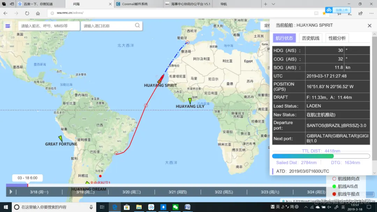The image size is (377, 212).
Task: Click the Santos departure waypoint circle
Action: [116, 153]
